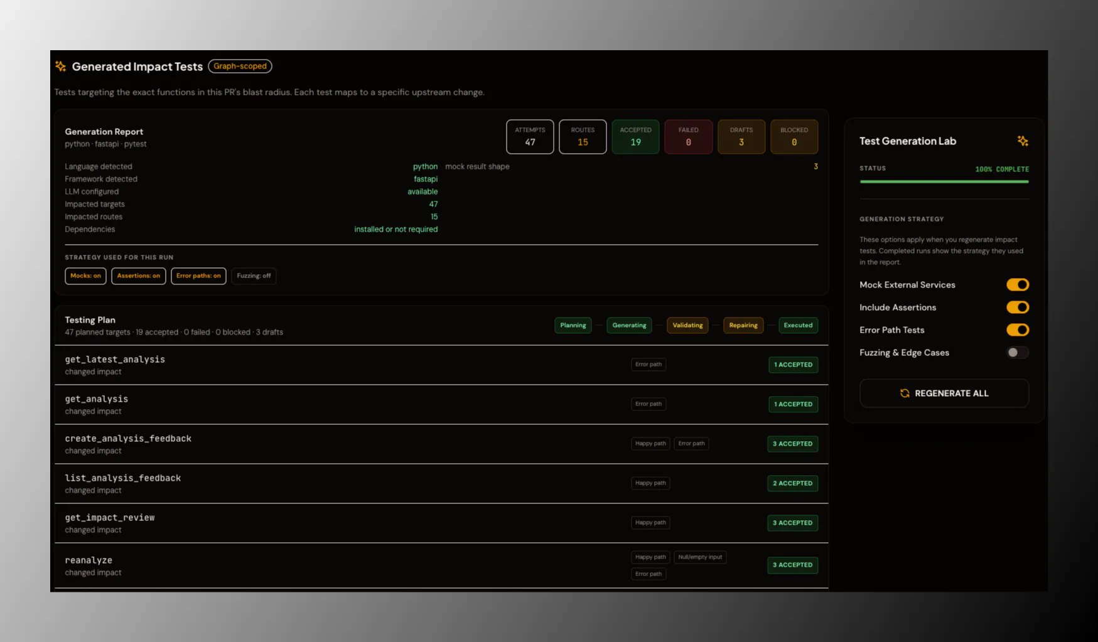Click the 'mock result shape' label
The height and width of the screenshot is (642, 1098).
pyautogui.click(x=477, y=166)
